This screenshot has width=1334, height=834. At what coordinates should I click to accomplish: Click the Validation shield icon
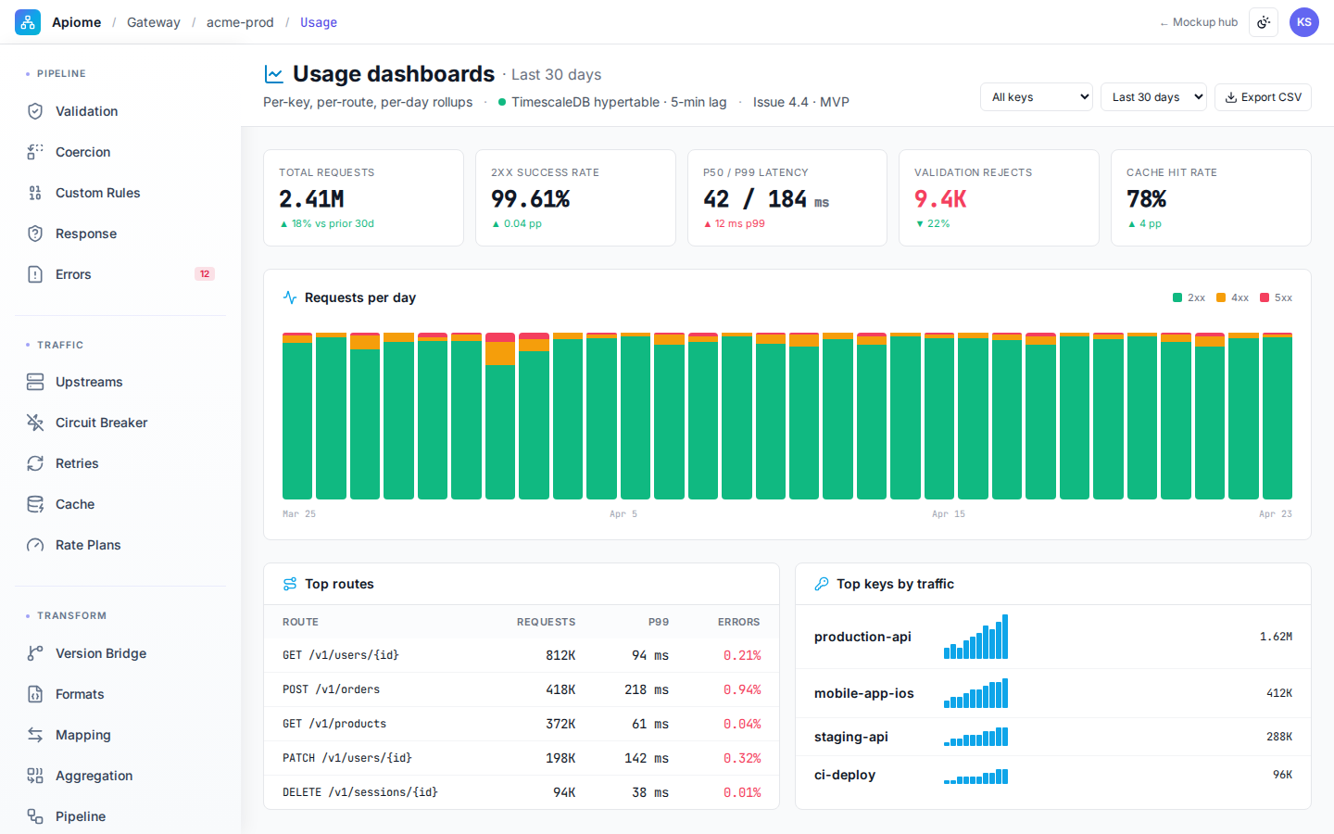pos(35,111)
